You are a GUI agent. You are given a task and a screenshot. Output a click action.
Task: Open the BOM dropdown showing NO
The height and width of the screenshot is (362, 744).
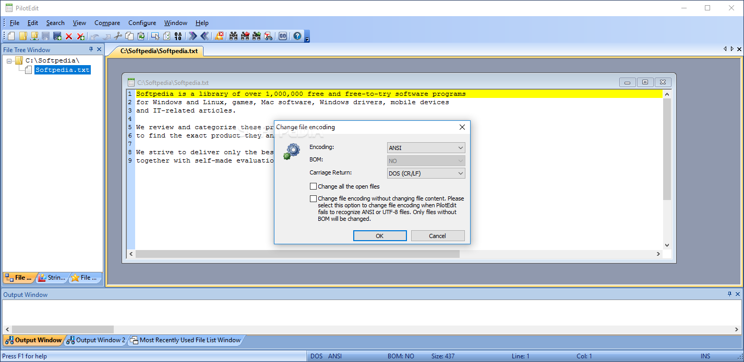pos(426,161)
